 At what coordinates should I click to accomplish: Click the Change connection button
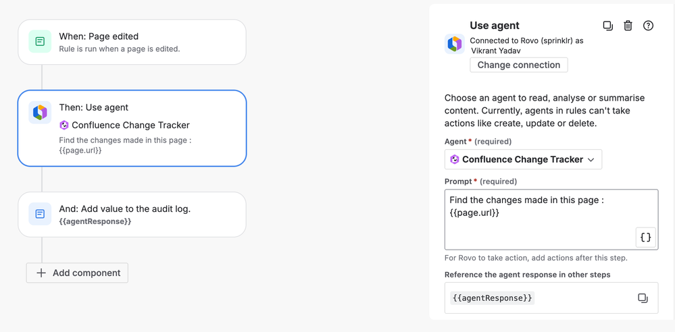tap(518, 65)
